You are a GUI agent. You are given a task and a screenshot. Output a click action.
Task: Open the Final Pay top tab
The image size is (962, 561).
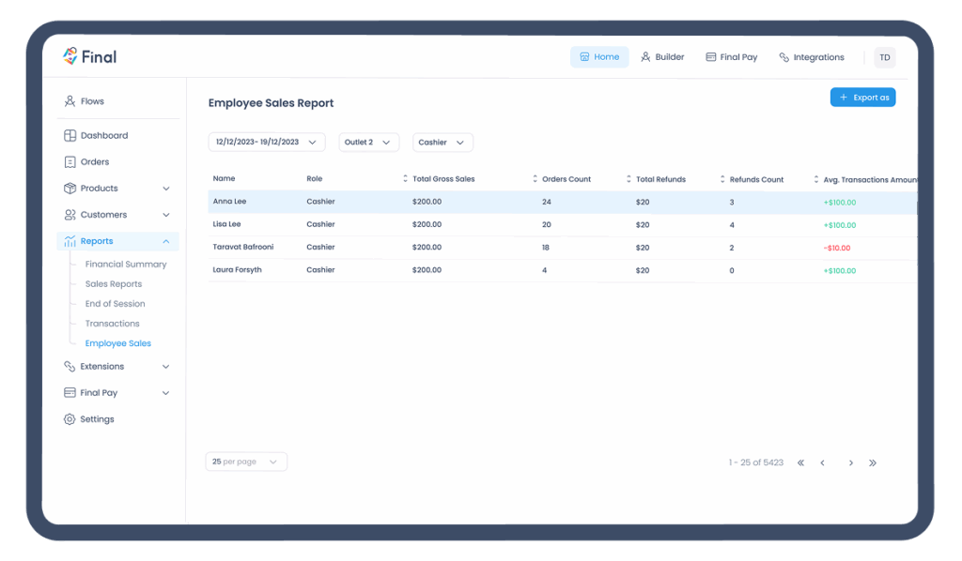731,57
